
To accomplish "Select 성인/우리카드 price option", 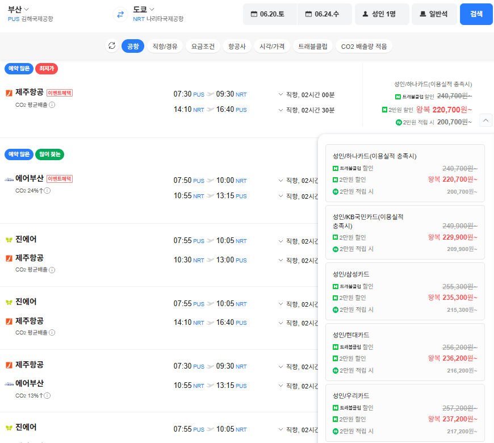I will point(405,413).
